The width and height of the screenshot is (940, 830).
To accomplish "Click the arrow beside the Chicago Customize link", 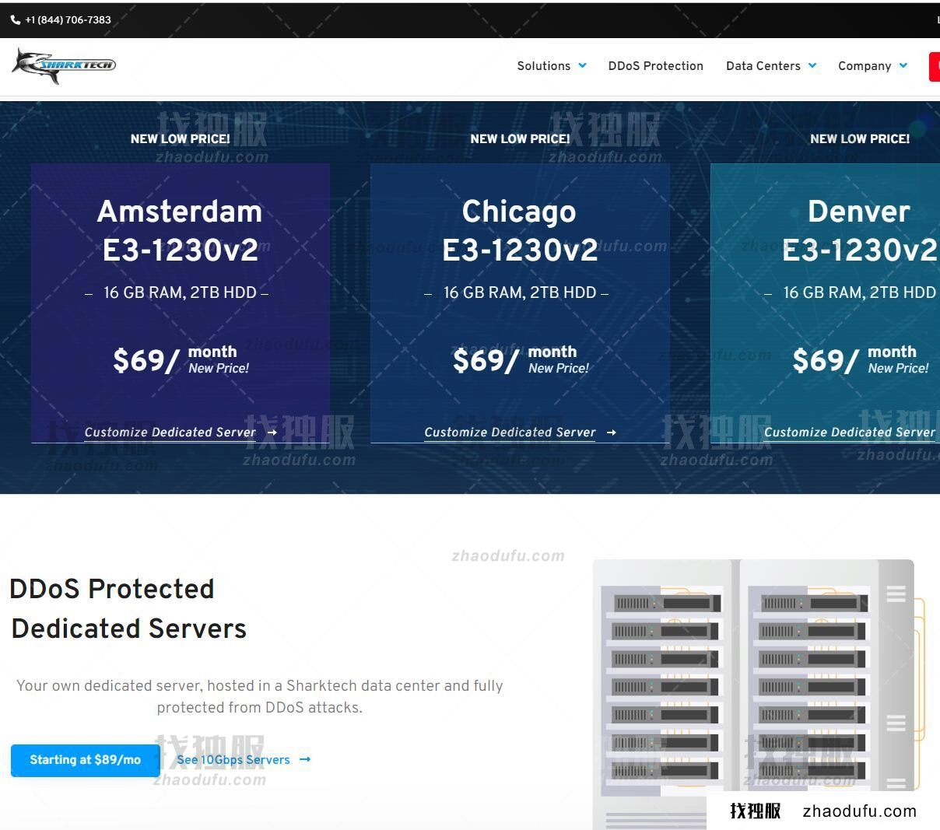I will click(x=612, y=433).
